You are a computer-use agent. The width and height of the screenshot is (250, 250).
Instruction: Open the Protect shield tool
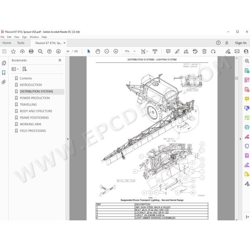[x=247, y=146]
